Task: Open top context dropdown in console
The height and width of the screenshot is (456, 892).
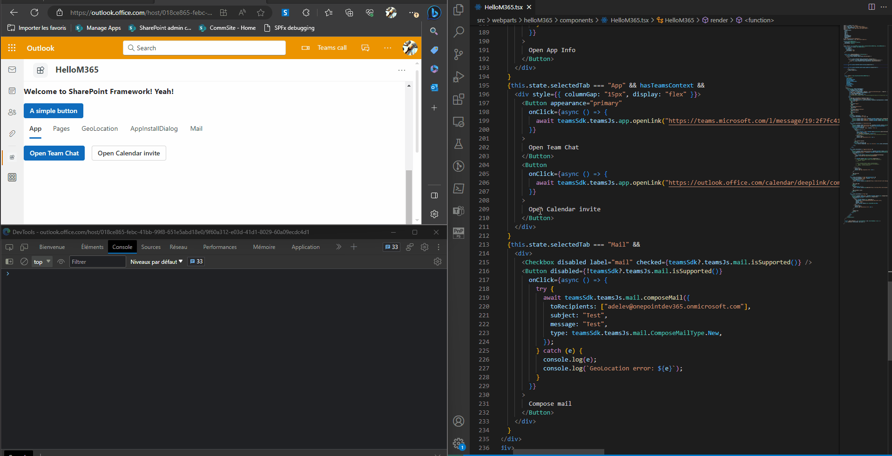Action: click(x=42, y=262)
